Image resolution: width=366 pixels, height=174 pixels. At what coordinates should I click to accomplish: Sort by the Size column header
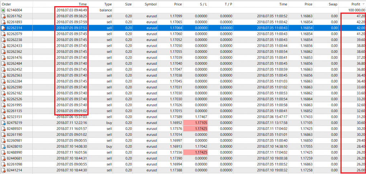point(128,4)
